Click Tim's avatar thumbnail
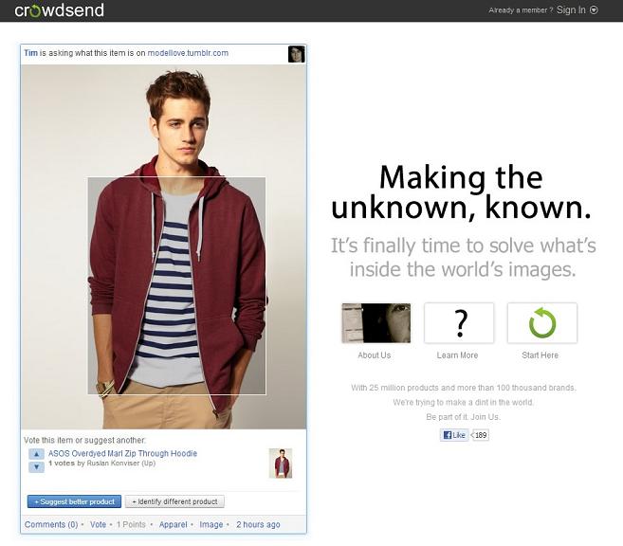Viewport: 623px width, 546px height. [x=296, y=54]
